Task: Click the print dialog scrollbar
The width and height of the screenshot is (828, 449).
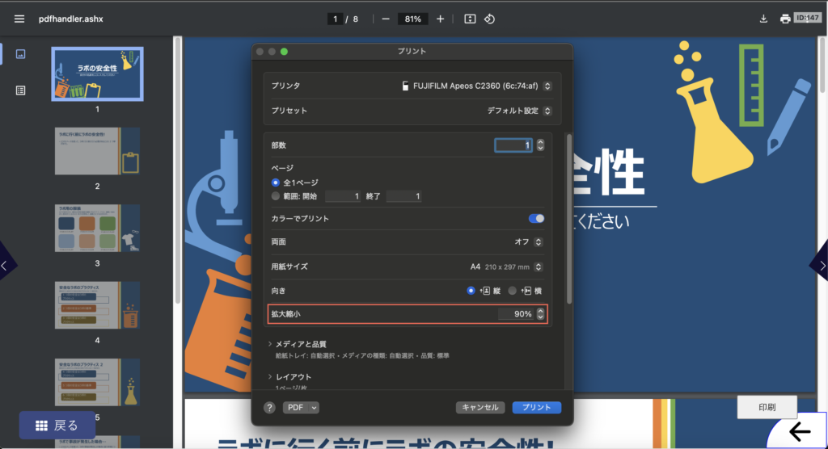Action: pyautogui.click(x=568, y=219)
